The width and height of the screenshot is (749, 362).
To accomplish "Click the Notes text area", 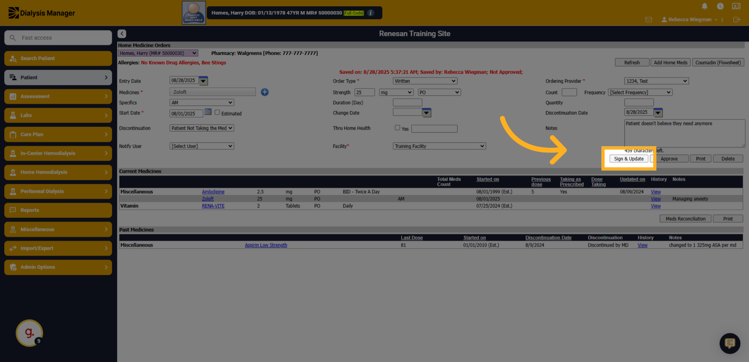I will tap(684, 133).
